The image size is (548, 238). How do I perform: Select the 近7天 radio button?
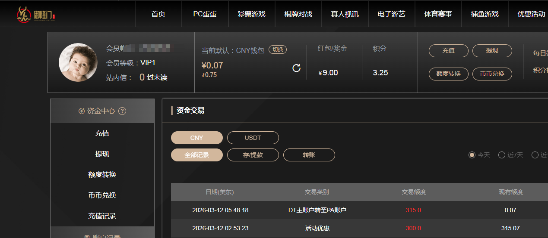click(x=502, y=155)
